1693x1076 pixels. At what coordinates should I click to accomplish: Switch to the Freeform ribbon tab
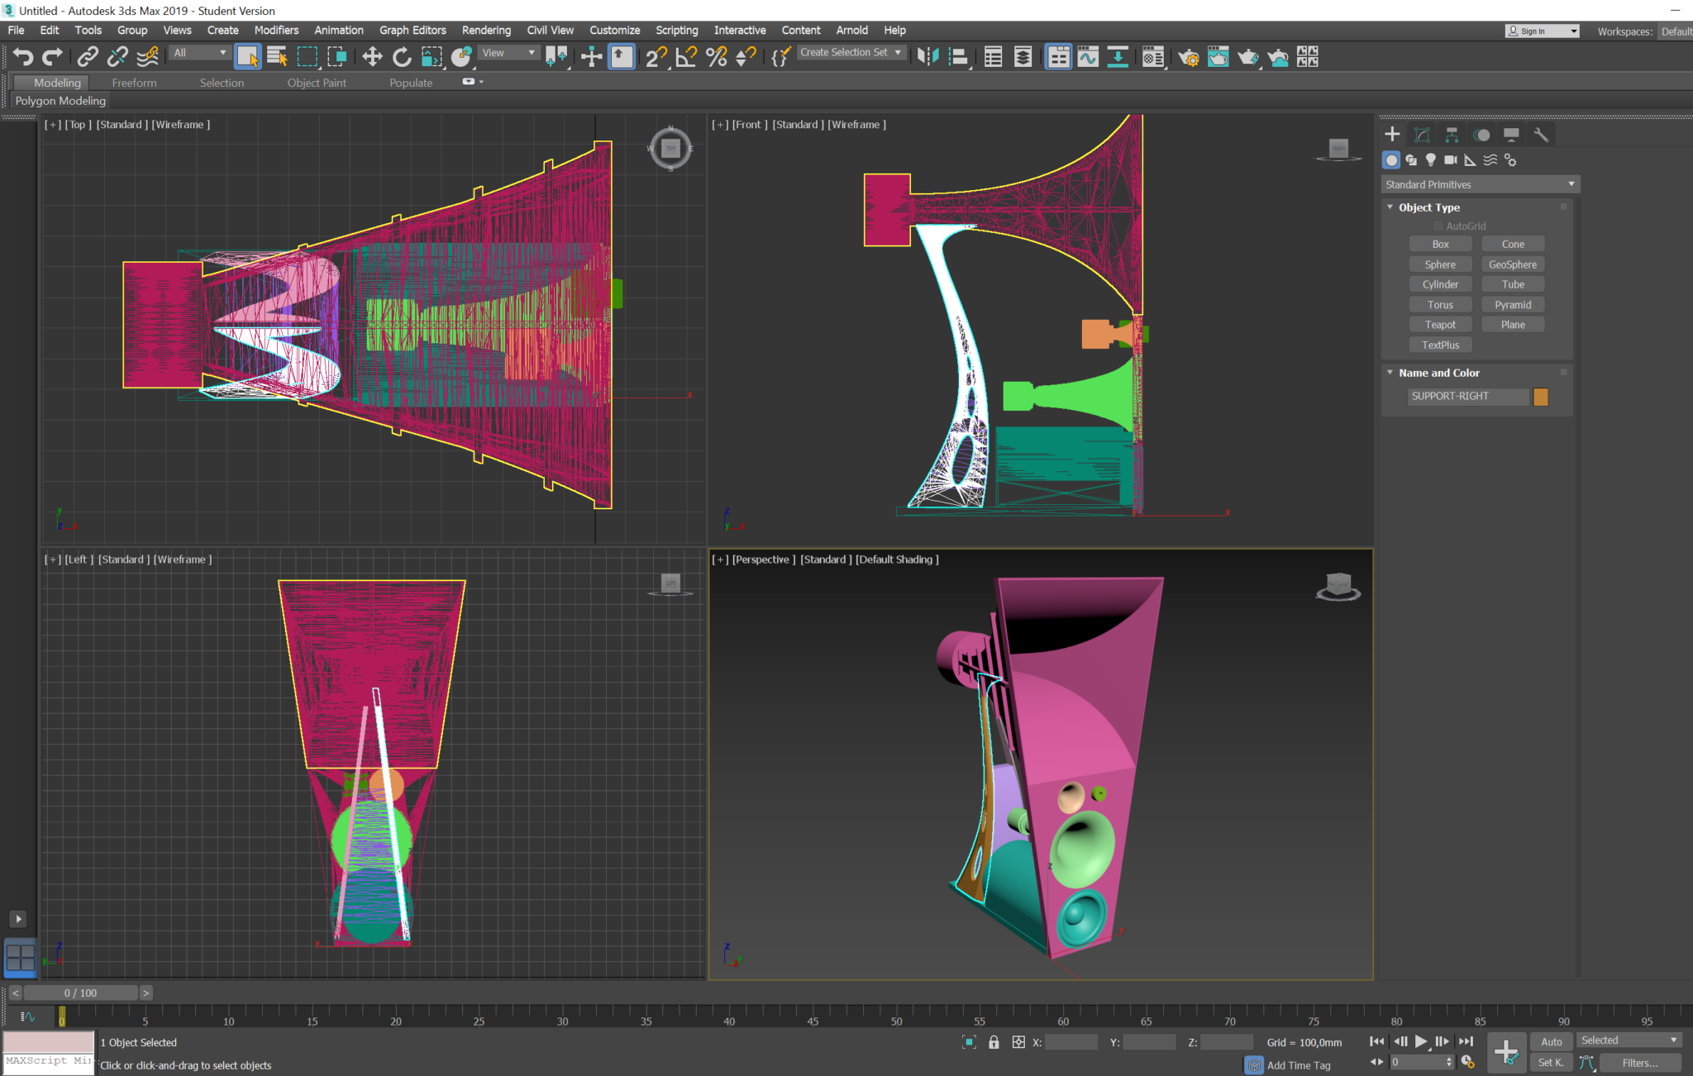click(134, 83)
